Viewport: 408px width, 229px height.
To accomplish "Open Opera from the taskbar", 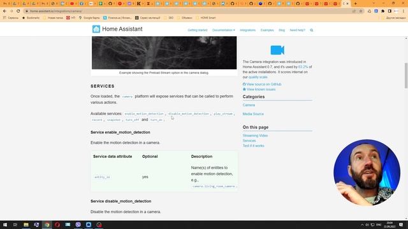I will click(57, 225).
